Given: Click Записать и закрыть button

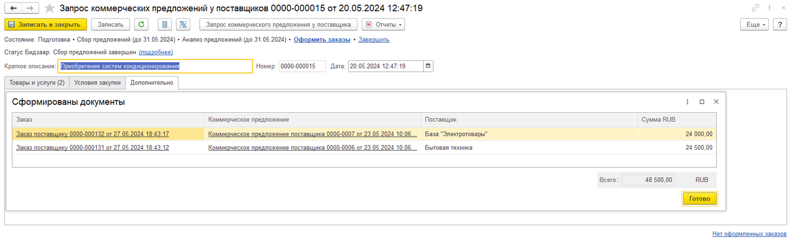Looking at the screenshot, I should pyautogui.click(x=45, y=24).
